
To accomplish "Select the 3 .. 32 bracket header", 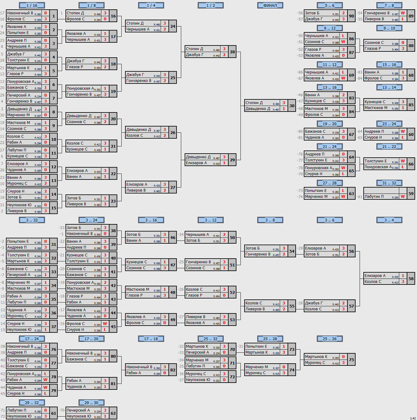I will pos(32,220).
